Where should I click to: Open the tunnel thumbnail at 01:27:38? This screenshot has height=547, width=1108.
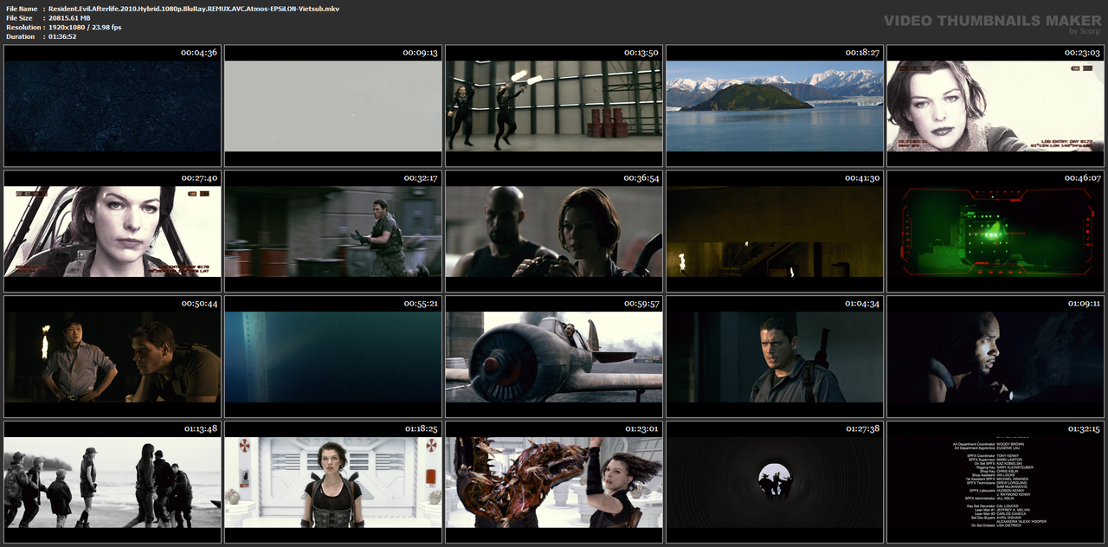click(x=776, y=482)
